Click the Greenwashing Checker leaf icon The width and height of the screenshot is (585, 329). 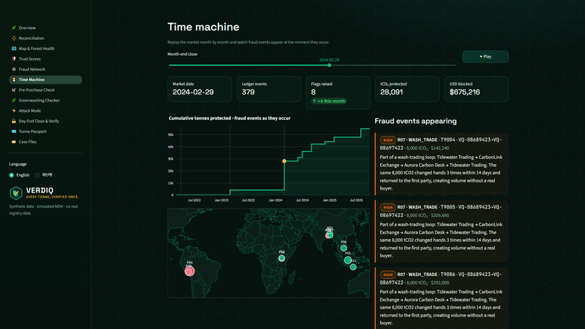(x=14, y=100)
